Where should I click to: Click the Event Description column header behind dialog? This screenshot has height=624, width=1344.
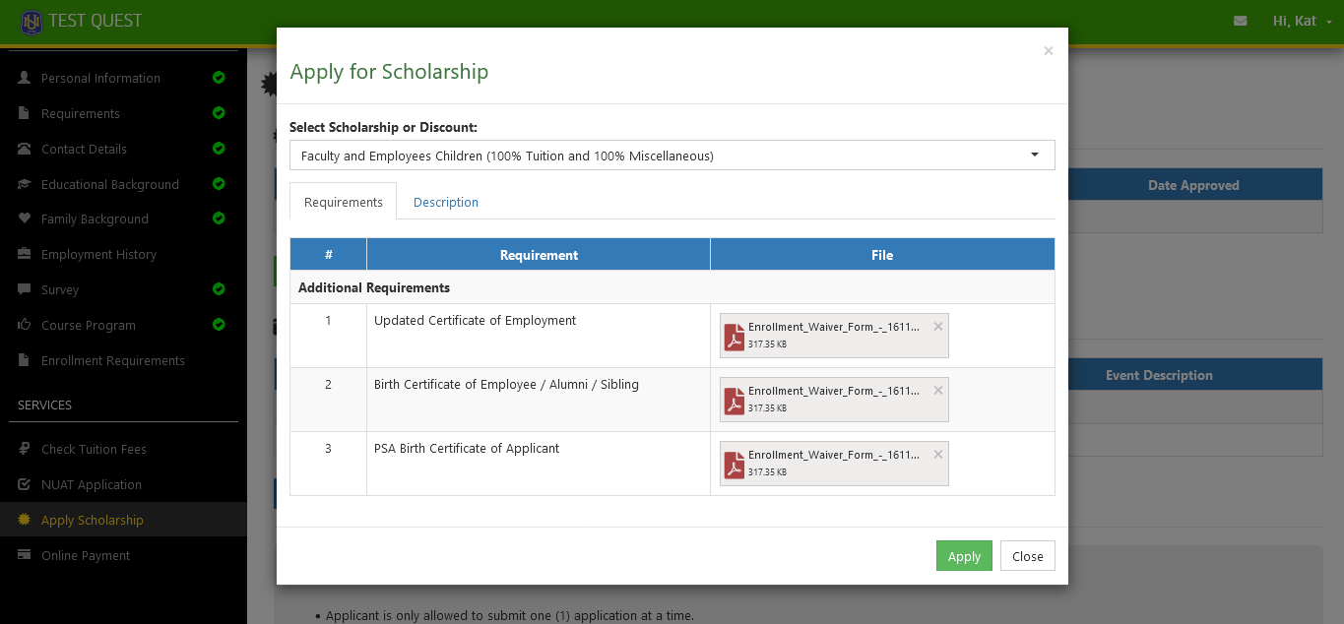[x=1159, y=375]
